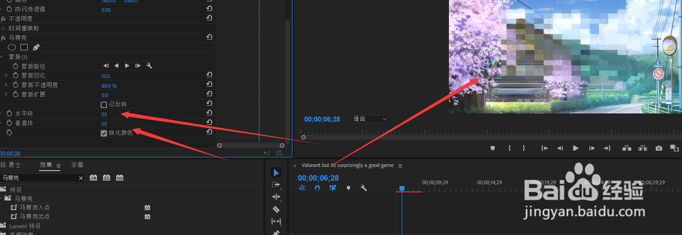Reset the 锐化颜色 parameter
Viewport: 682px width, 235px height.
click(209, 132)
